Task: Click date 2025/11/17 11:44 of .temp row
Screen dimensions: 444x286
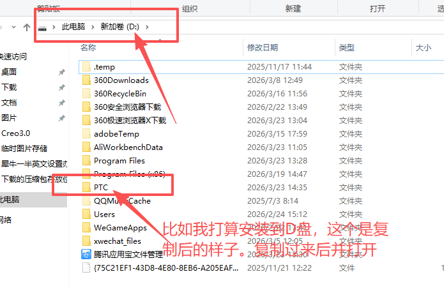Action: click(x=279, y=67)
